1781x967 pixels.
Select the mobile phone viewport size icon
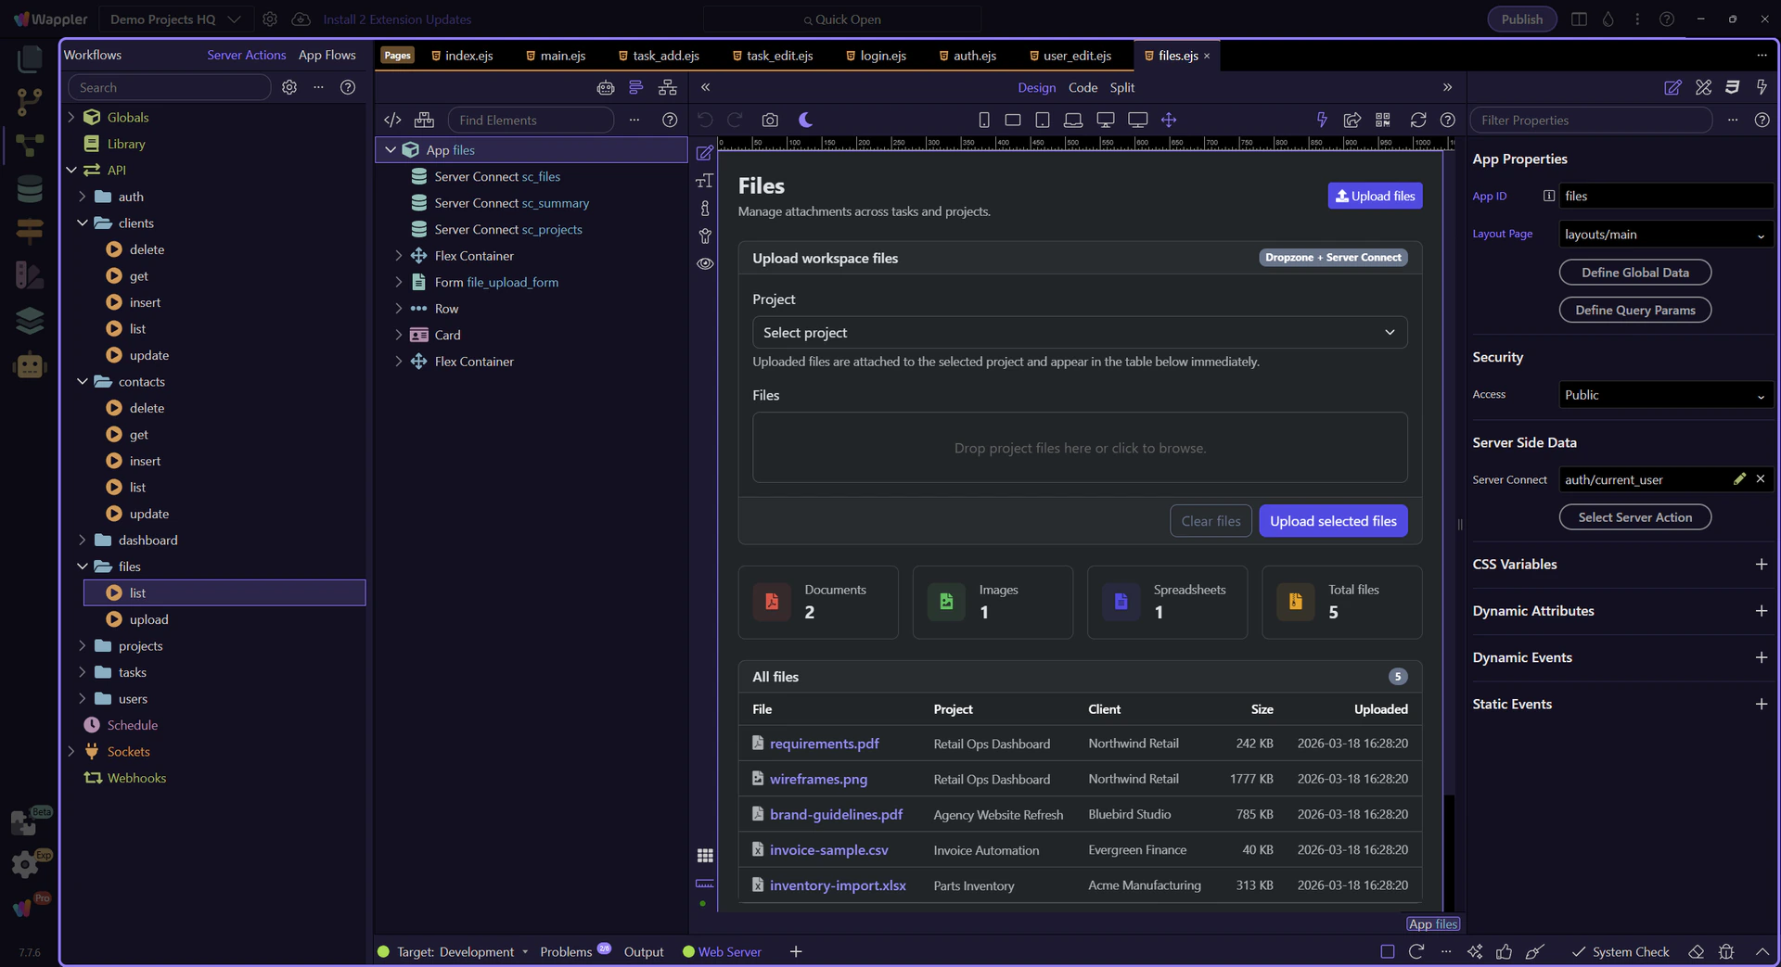click(x=984, y=120)
